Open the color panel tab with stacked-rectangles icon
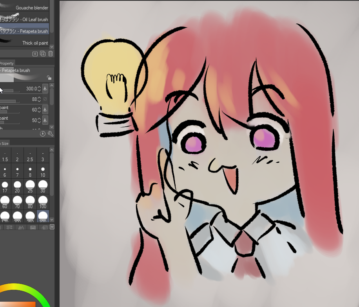The height and width of the screenshot is (307, 359). click(44, 227)
